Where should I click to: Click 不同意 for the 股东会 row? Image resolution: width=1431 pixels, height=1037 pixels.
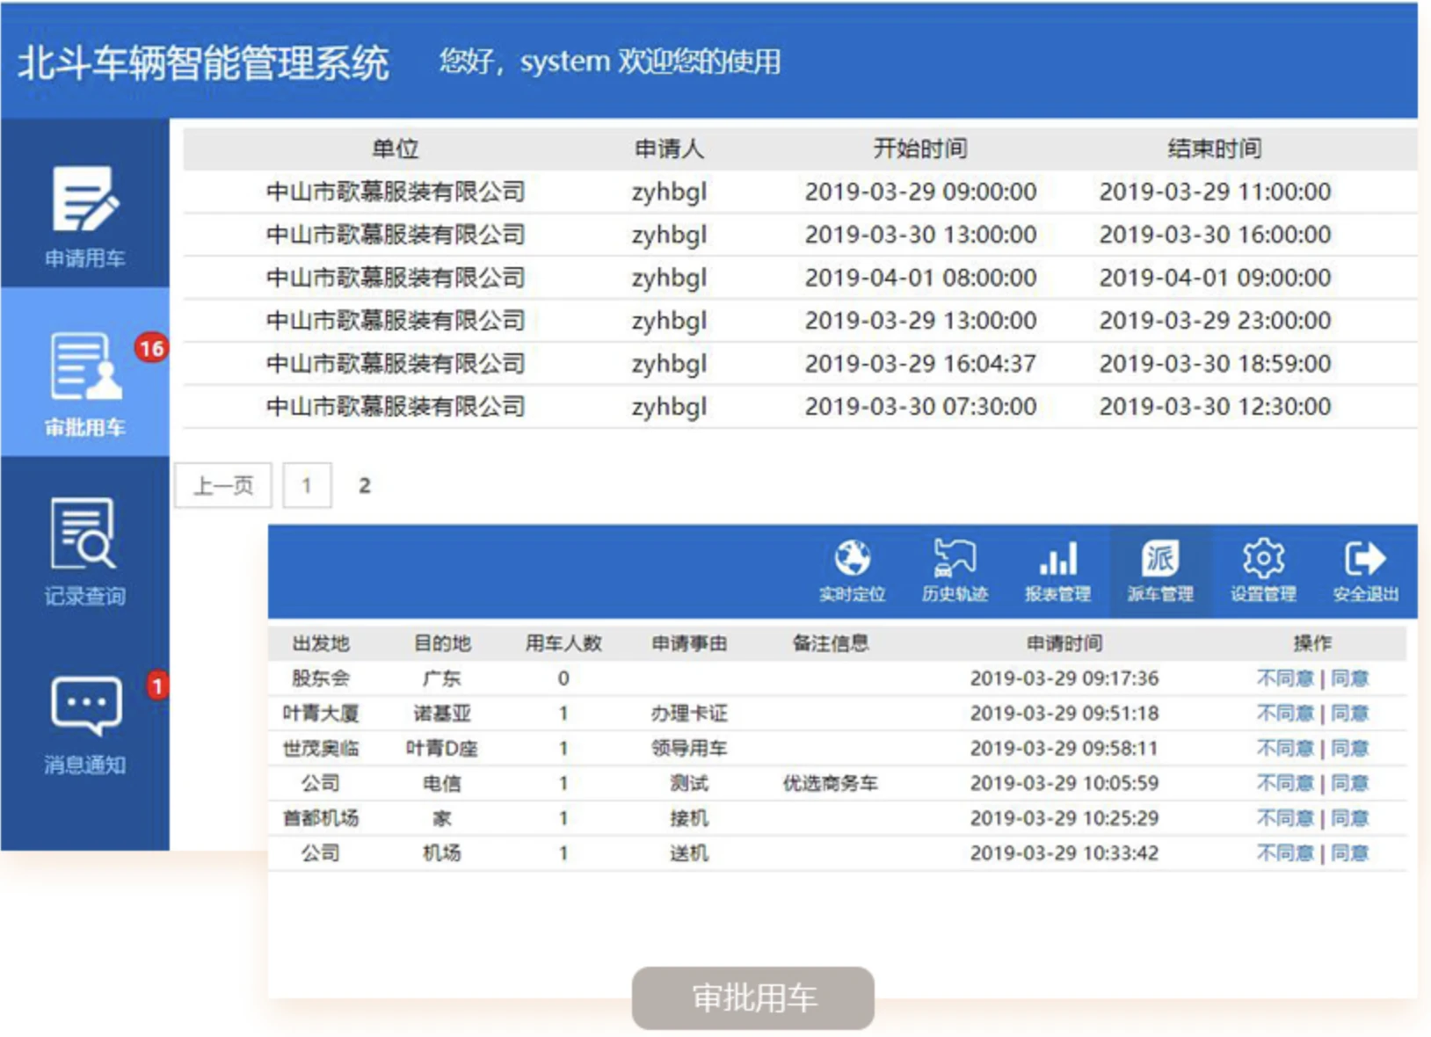[x=1284, y=678]
